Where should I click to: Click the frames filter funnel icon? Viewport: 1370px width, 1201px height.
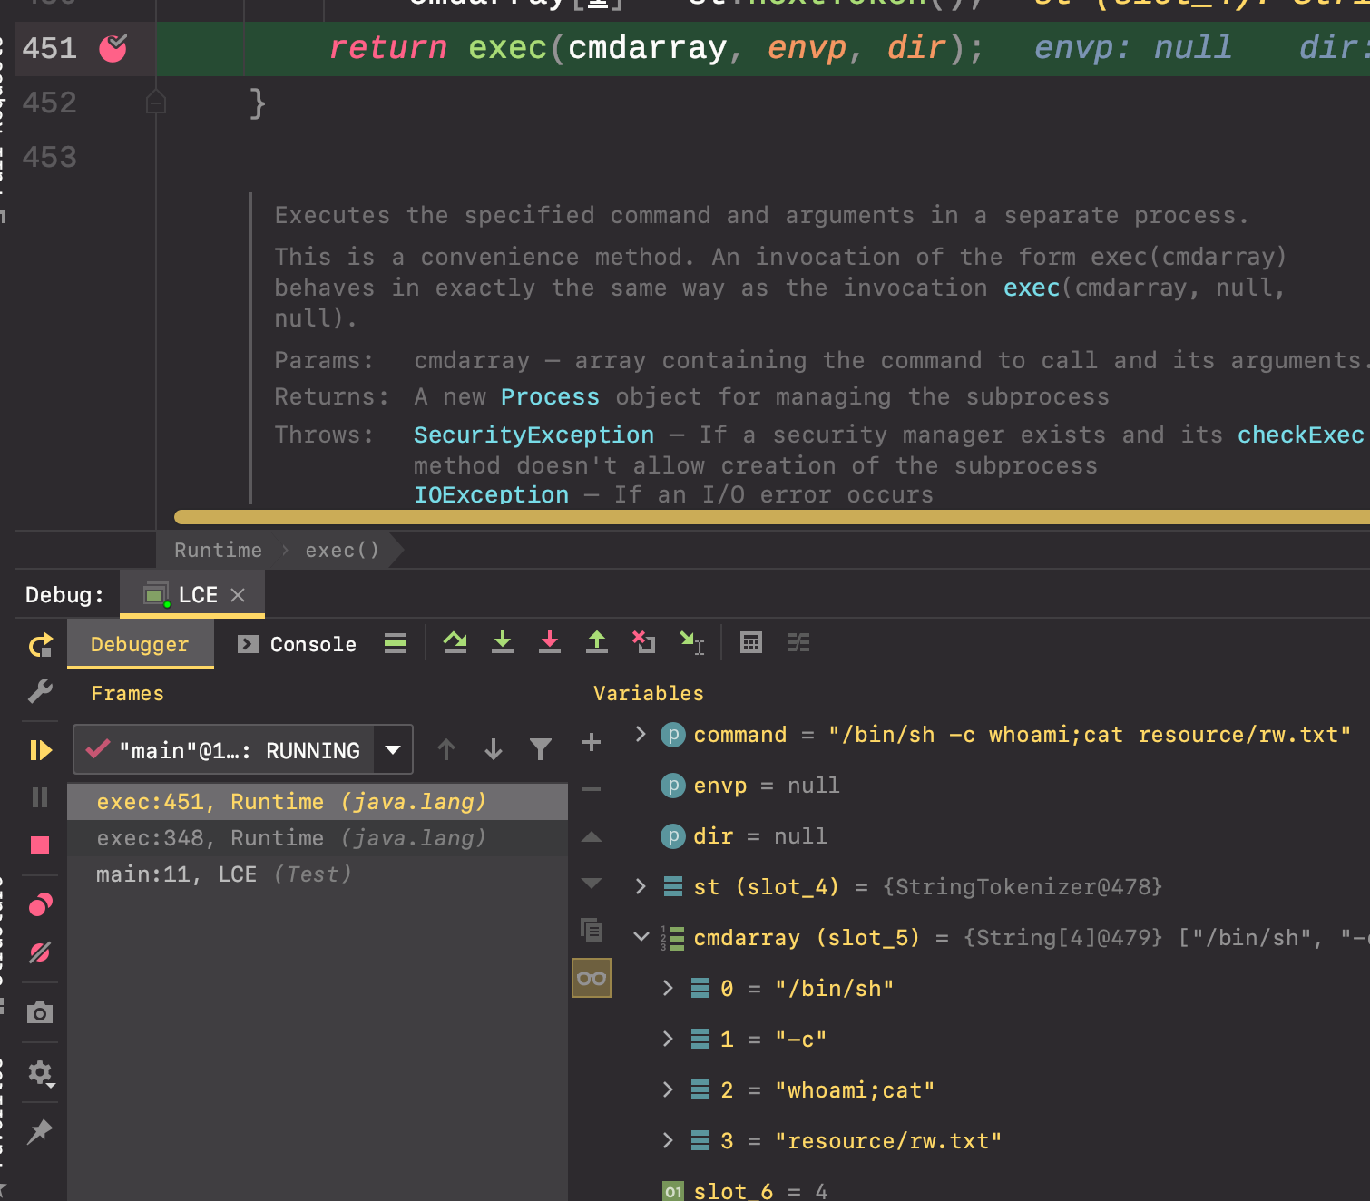541,749
